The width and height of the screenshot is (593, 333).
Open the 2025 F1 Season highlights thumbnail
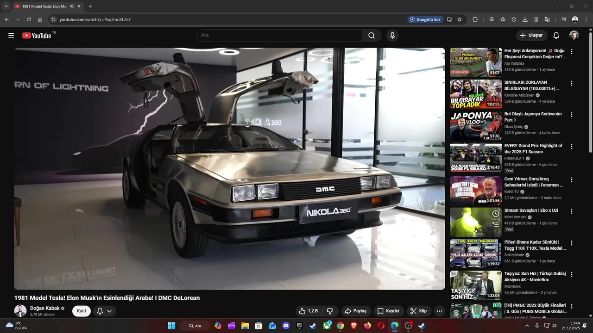pos(476,157)
